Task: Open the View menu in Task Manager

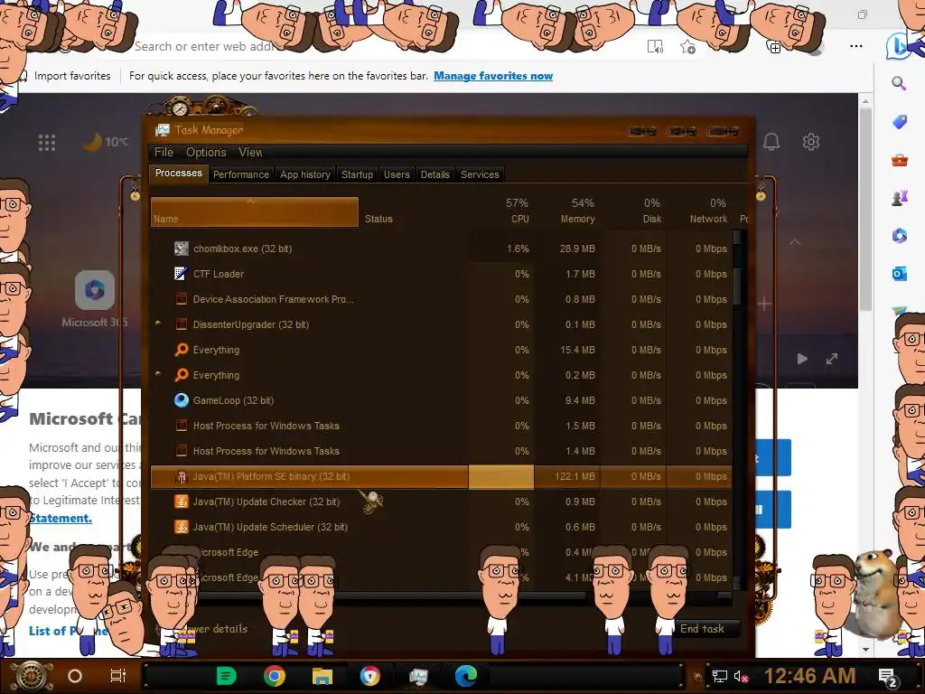Action: 250,152
